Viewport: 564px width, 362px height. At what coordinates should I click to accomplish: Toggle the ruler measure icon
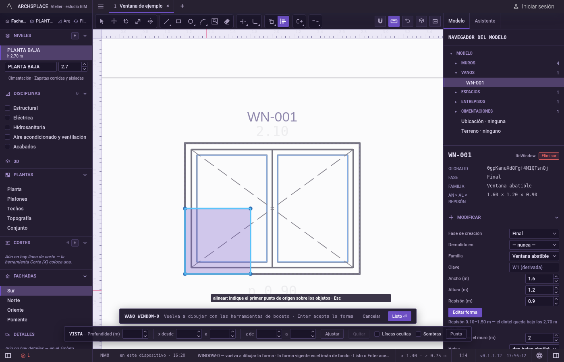(394, 21)
